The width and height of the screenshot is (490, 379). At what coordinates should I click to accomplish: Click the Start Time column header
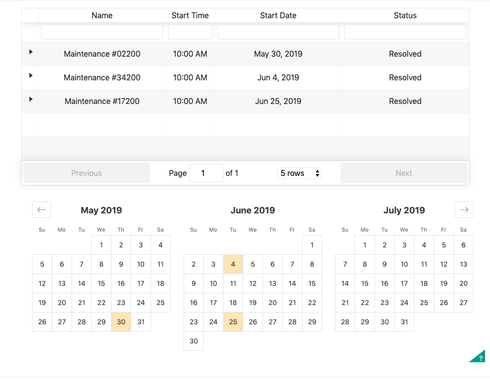[190, 15]
